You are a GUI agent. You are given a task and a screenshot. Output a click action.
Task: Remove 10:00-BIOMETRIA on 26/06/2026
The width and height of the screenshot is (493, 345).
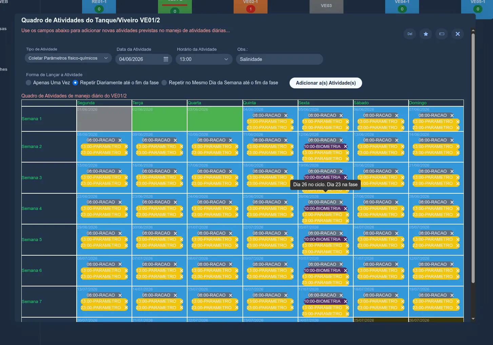point(346,209)
